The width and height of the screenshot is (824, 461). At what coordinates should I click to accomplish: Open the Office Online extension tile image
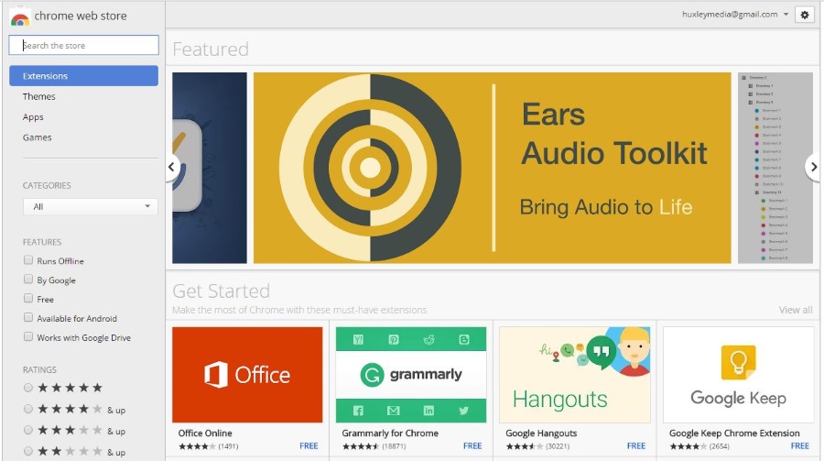pyautogui.click(x=247, y=375)
